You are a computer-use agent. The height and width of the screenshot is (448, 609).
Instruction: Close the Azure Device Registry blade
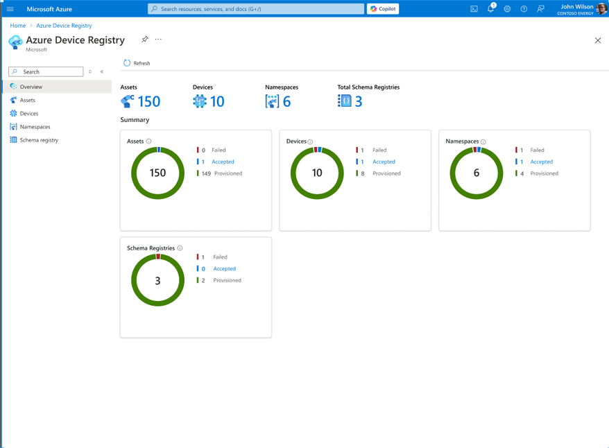point(598,40)
